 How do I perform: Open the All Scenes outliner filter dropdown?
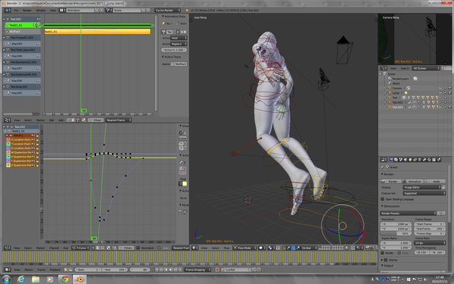tap(426, 68)
